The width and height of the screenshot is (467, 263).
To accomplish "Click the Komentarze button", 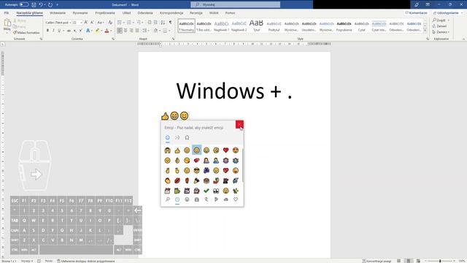I will click(416, 13).
